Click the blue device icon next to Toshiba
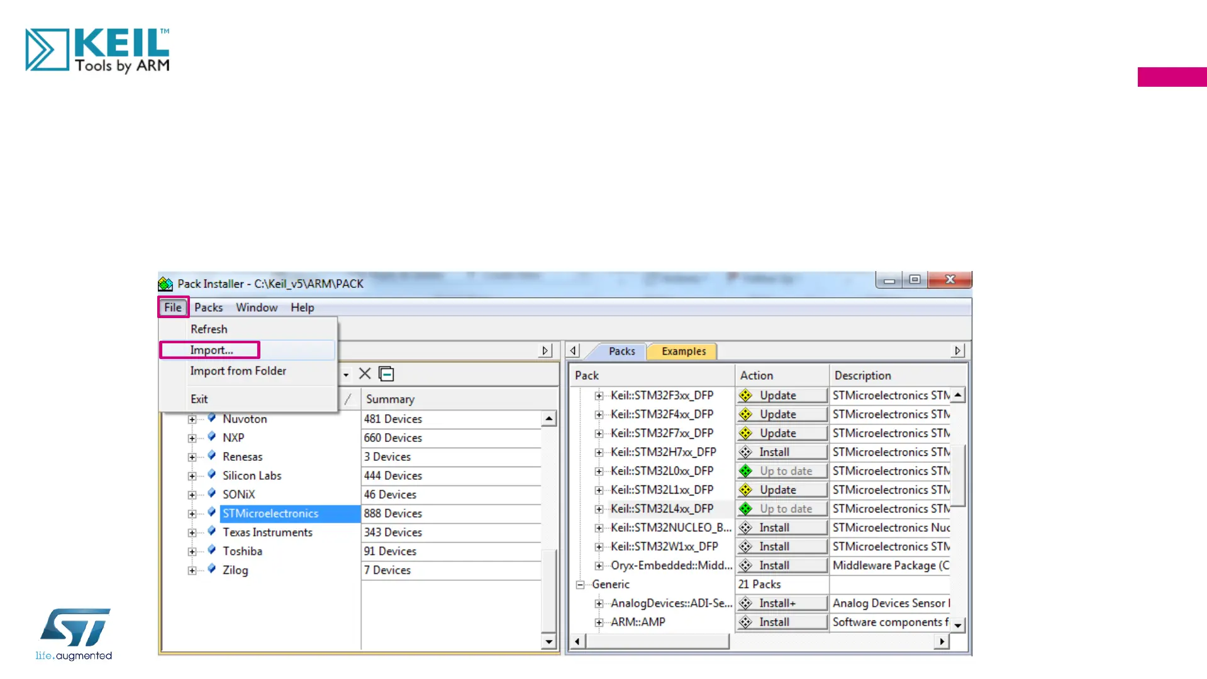The height and width of the screenshot is (679, 1207). pyautogui.click(x=212, y=551)
